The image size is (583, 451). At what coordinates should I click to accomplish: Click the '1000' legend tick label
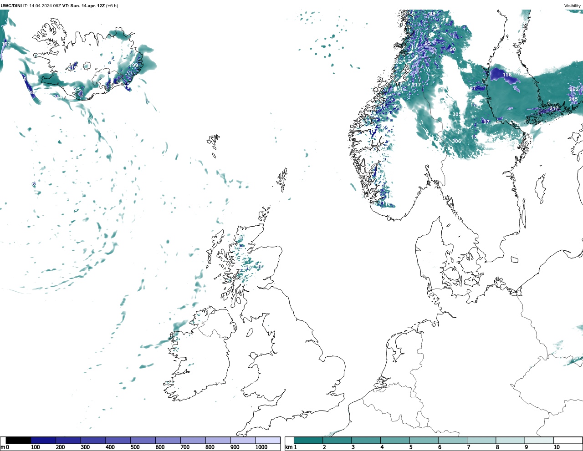point(261,447)
